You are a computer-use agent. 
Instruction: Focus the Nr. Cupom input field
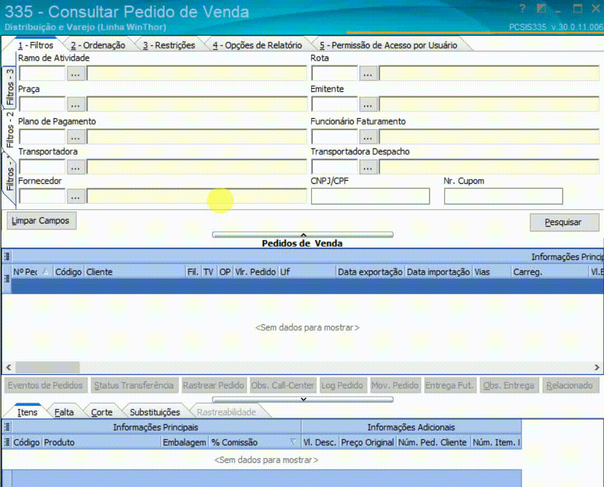(x=504, y=196)
